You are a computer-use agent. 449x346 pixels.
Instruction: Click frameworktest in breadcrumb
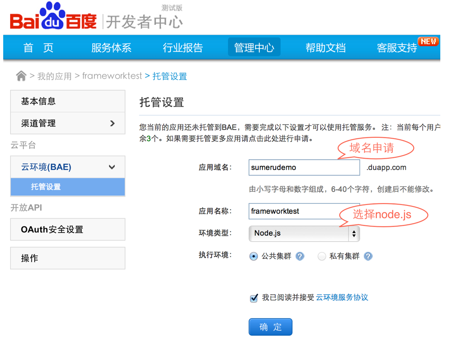pyautogui.click(x=112, y=76)
